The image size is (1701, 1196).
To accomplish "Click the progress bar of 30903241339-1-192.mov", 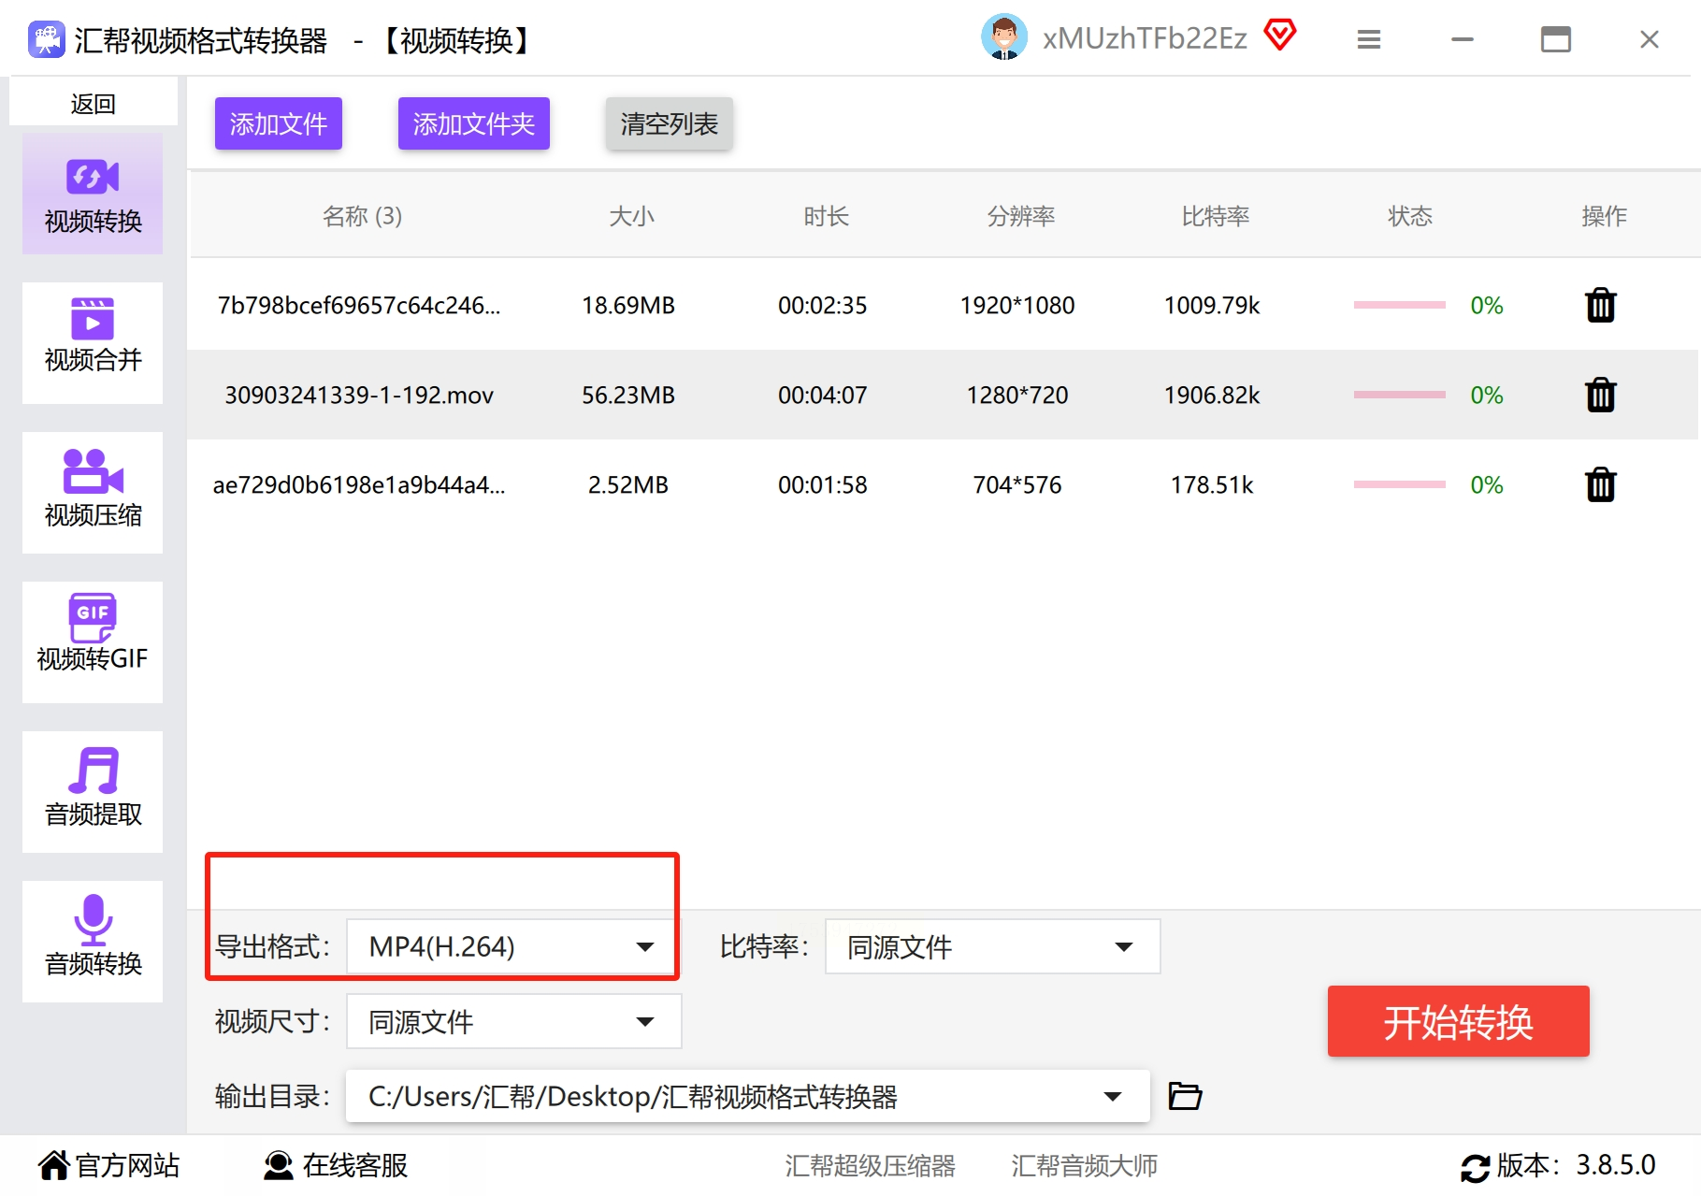I will pyautogui.click(x=1399, y=395).
